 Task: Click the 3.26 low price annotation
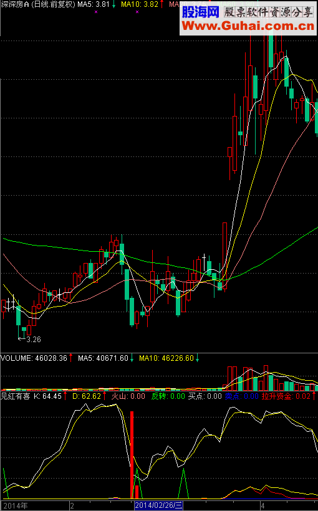[34, 339]
